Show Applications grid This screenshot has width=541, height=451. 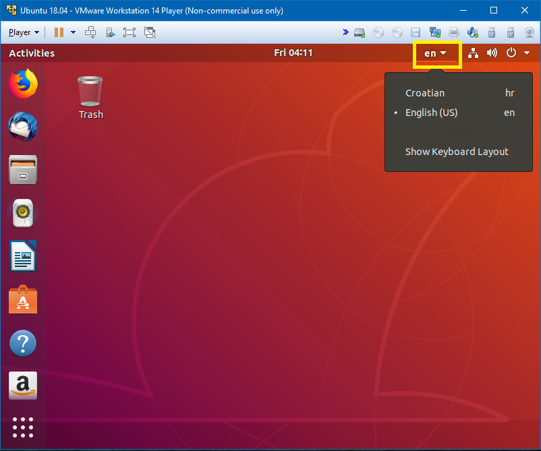tap(23, 427)
